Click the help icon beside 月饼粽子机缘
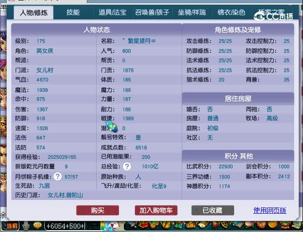Screen dimensions: 303x232 coord(58,176)
